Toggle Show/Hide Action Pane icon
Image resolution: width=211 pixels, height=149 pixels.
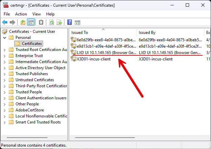click(78, 22)
